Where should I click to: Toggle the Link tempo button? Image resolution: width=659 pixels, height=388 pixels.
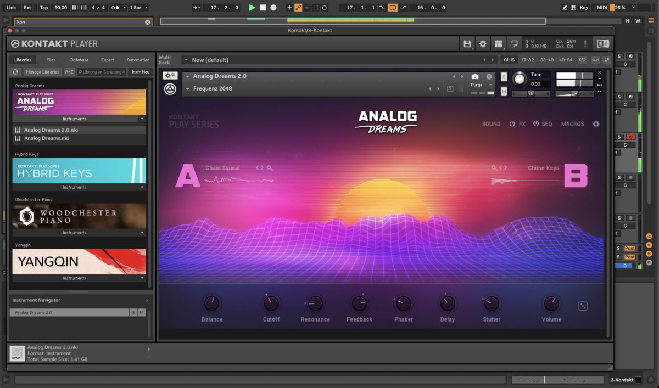(12, 8)
